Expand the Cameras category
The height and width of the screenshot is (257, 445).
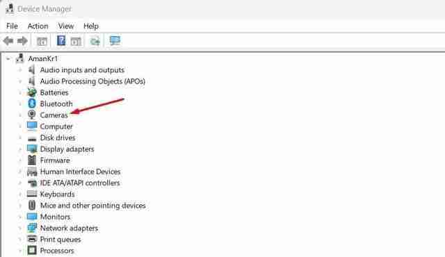pyautogui.click(x=20, y=115)
